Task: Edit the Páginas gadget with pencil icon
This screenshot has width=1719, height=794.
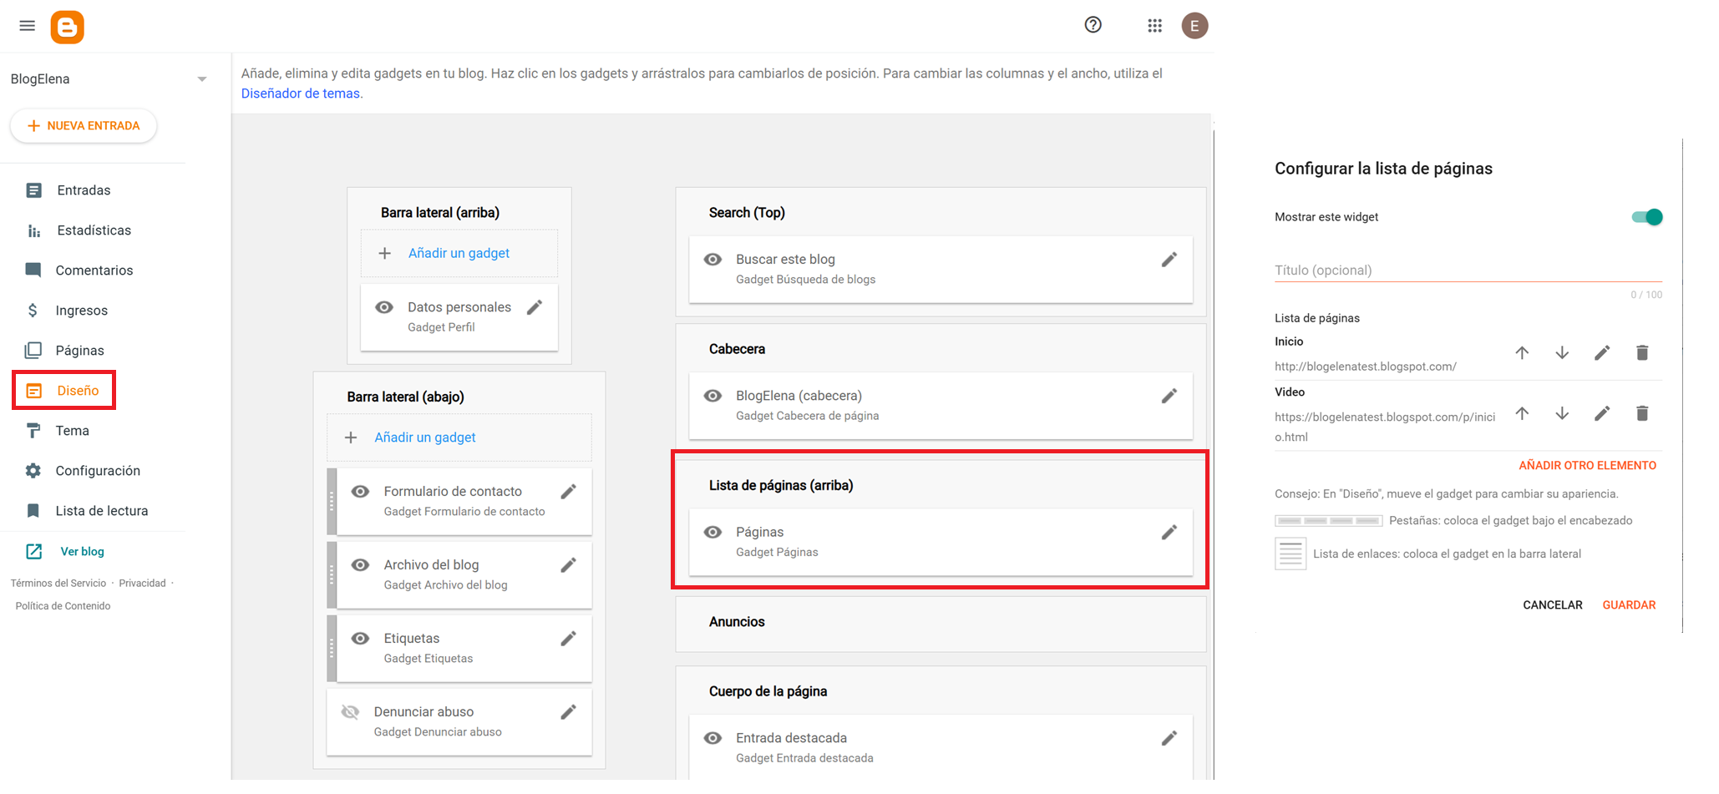Action: click(x=1169, y=533)
